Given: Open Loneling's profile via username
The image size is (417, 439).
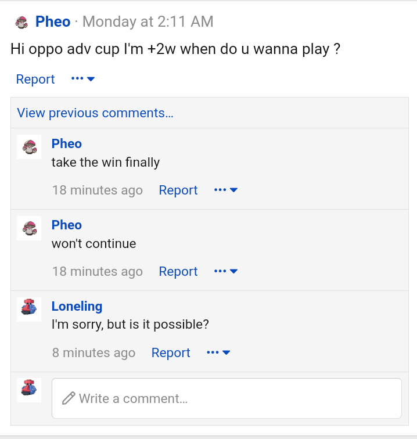Looking at the screenshot, I should coord(77,306).
